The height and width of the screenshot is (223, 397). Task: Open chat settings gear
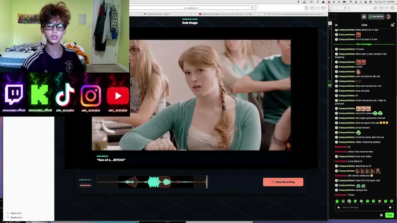tap(381, 215)
